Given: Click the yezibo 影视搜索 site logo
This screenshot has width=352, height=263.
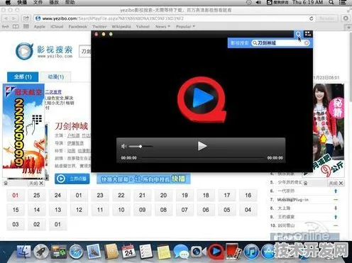Looking at the screenshot, I should coord(44,51).
